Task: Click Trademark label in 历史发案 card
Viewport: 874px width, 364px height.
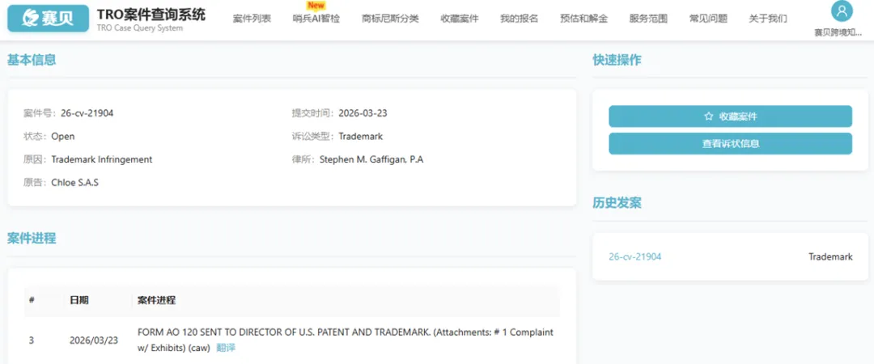Action: point(830,257)
